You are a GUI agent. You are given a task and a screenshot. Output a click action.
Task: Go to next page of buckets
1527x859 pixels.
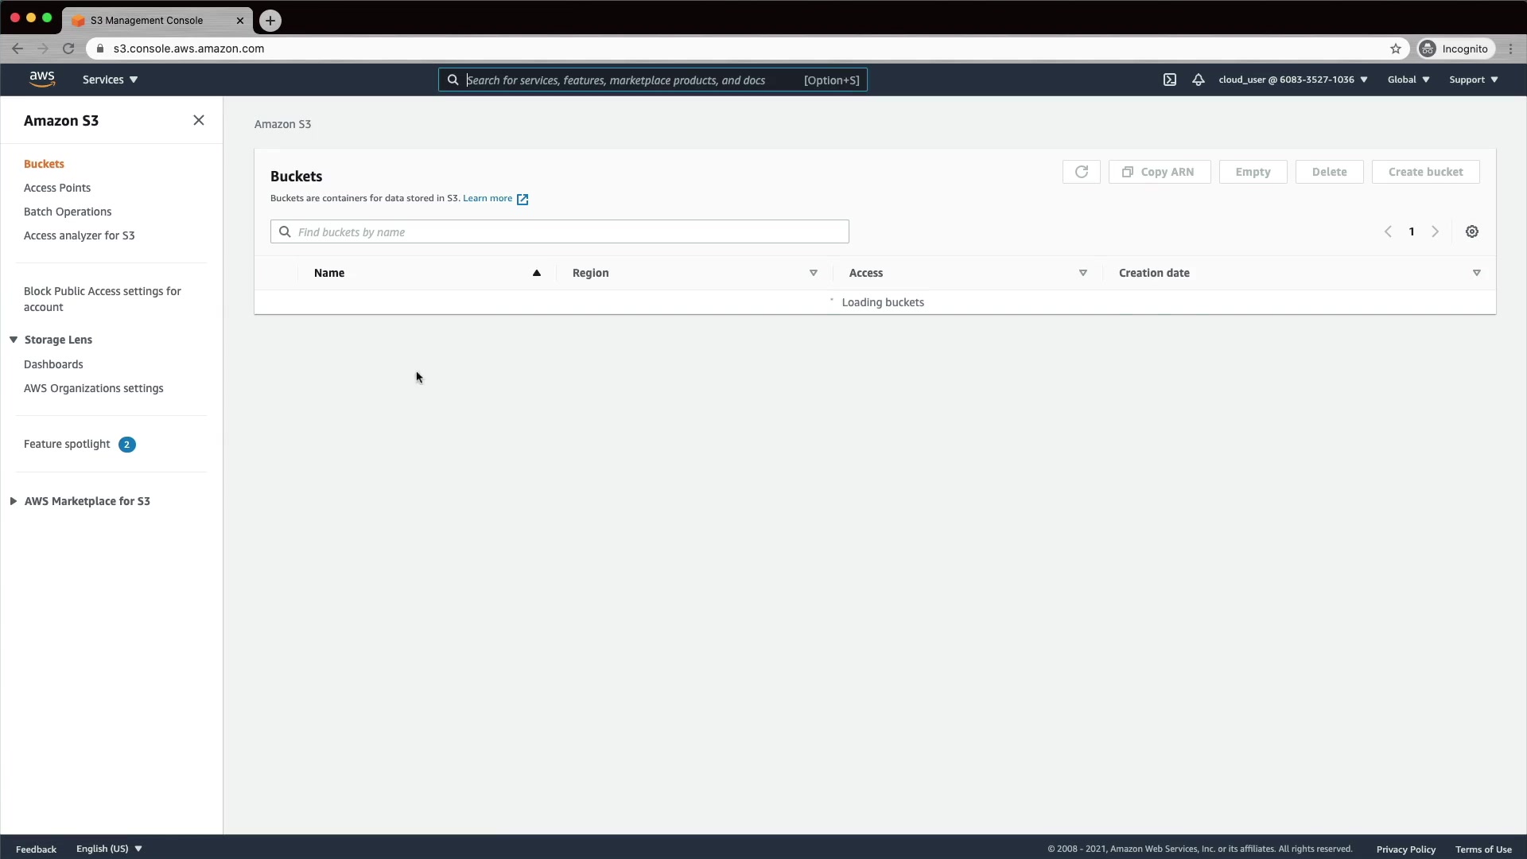[1436, 231]
